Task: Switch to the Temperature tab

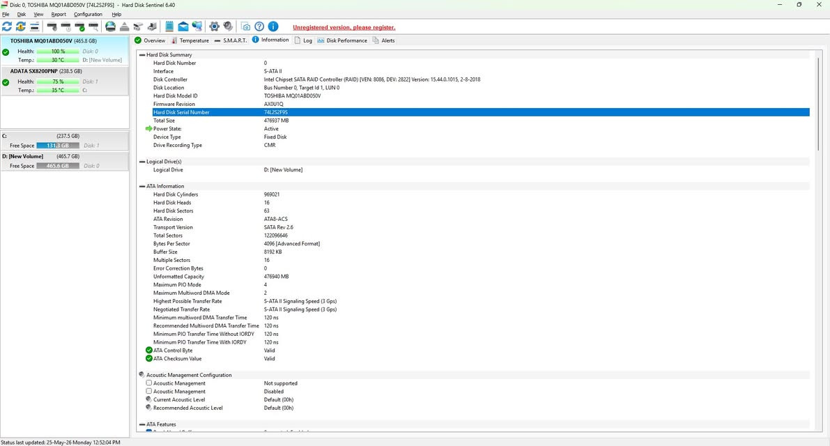Action: point(190,40)
